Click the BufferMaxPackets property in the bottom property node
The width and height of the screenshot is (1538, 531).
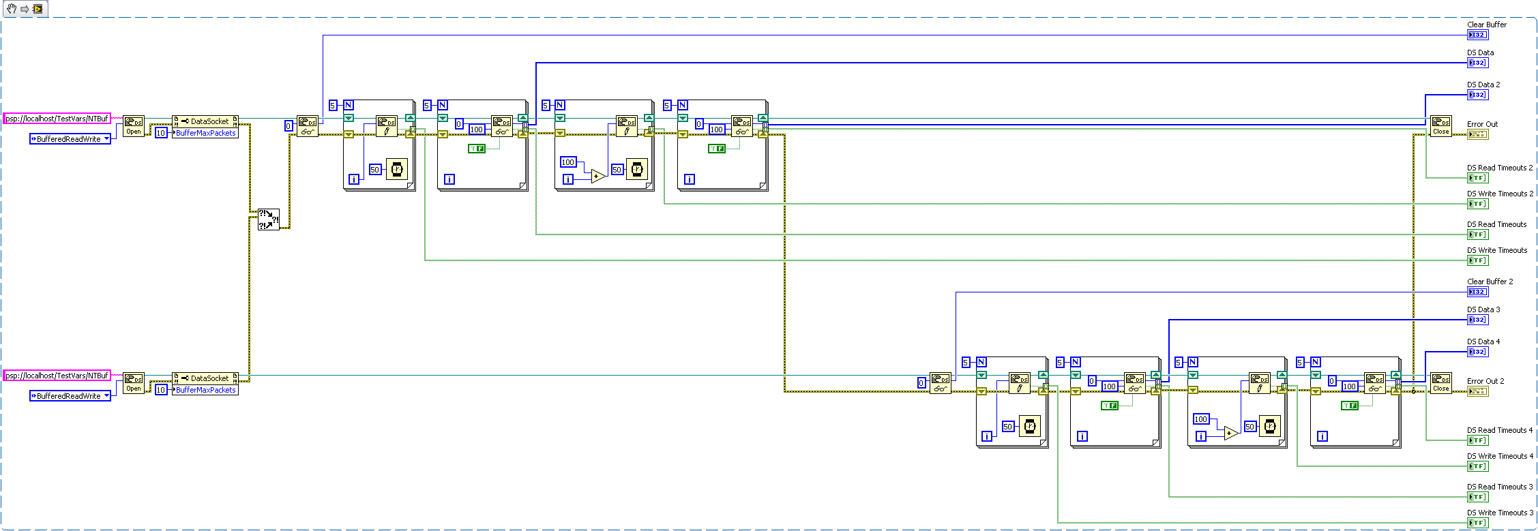tap(205, 390)
